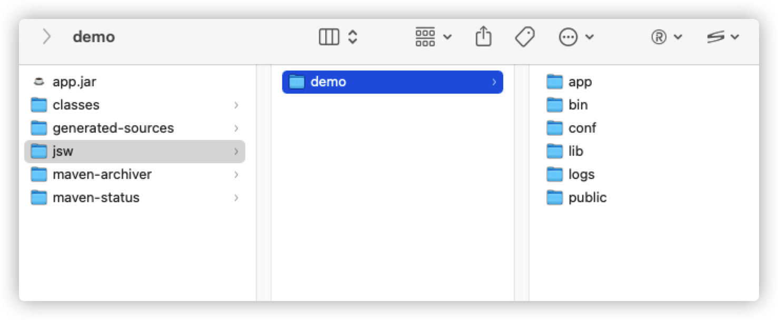
Task: Click the registered-mark R toolbar icon
Action: (659, 37)
